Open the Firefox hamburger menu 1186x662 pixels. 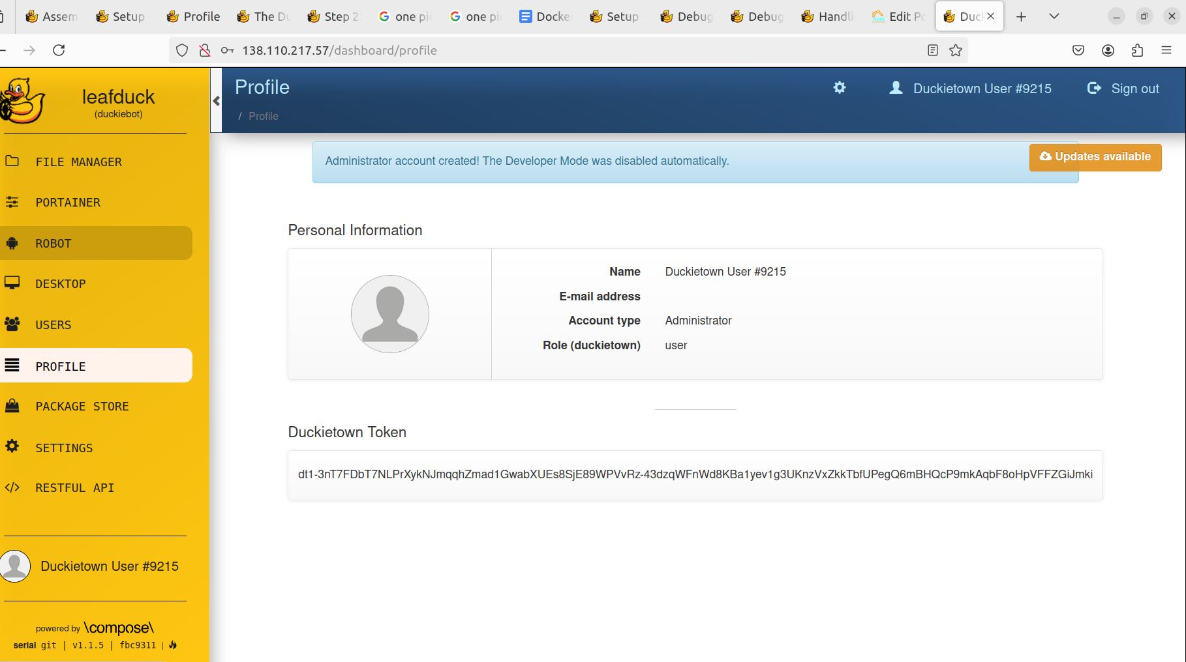point(1166,50)
